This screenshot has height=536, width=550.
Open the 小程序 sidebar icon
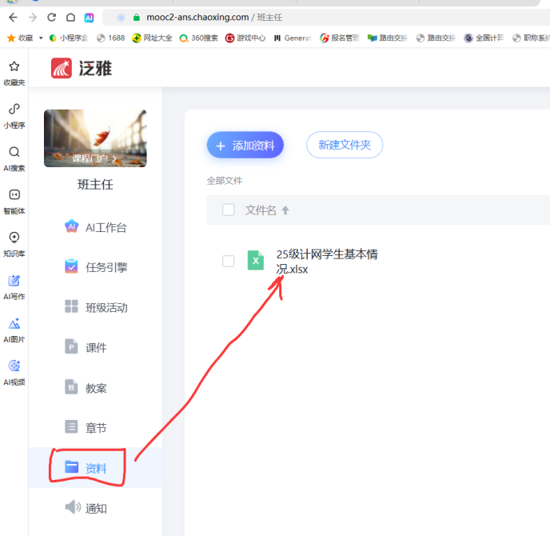pyautogui.click(x=14, y=110)
